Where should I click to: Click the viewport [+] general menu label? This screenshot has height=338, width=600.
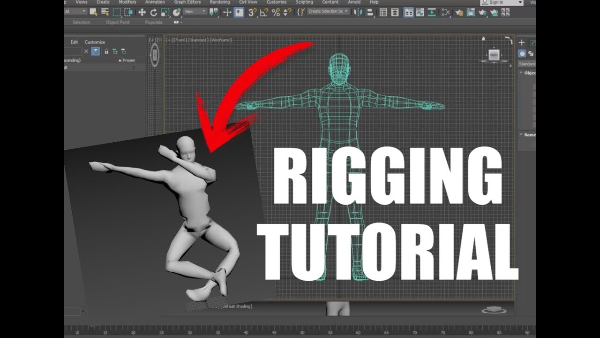(x=169, y=40)
